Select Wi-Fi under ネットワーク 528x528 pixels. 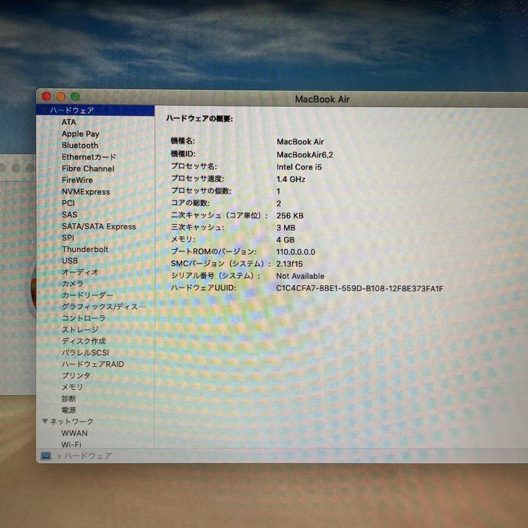pyautogui.click(x=70, y=444)
